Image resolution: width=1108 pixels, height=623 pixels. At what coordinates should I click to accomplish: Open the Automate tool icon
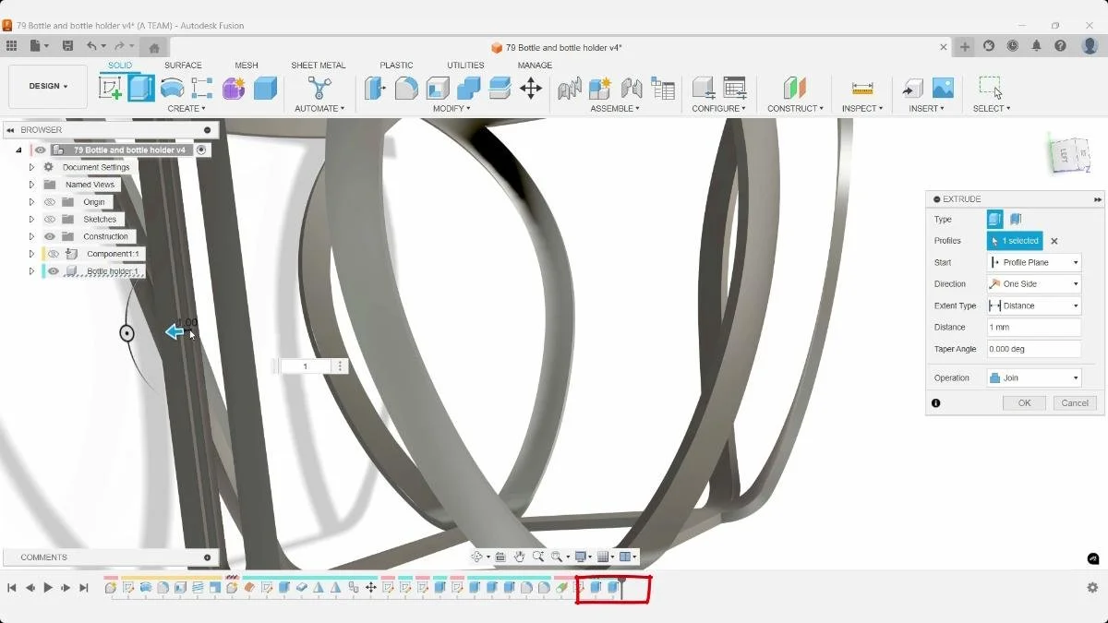tap(319, 88)
